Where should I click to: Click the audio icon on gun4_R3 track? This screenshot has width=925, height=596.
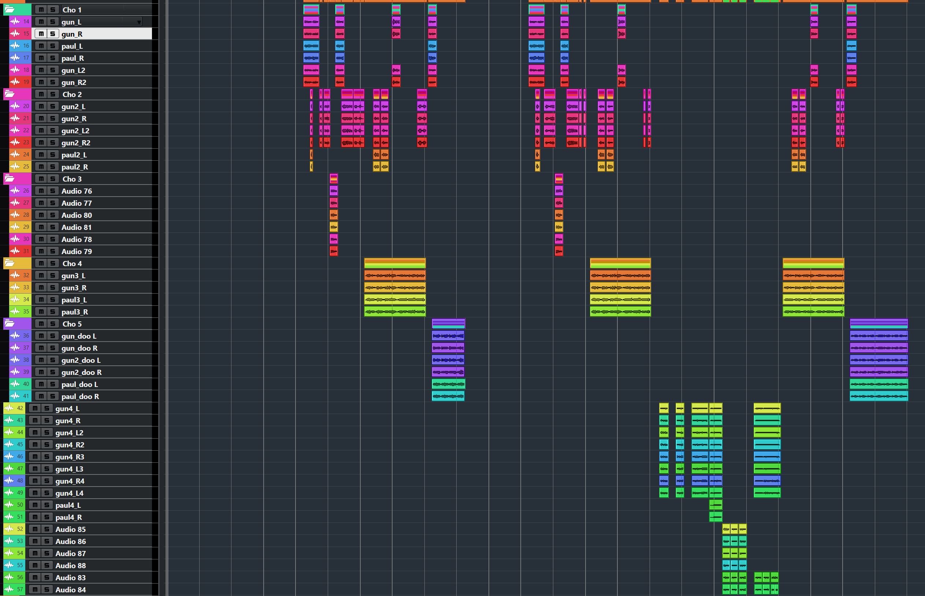(9, 456)
